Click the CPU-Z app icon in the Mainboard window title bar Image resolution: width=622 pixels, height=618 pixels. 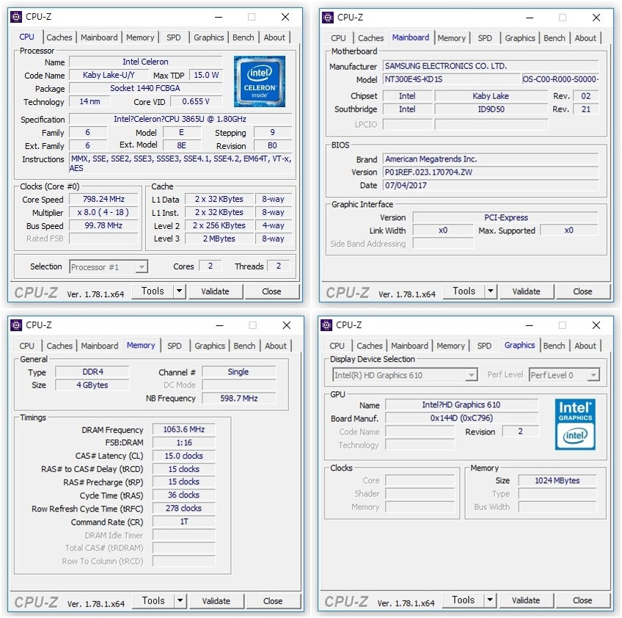328,18
